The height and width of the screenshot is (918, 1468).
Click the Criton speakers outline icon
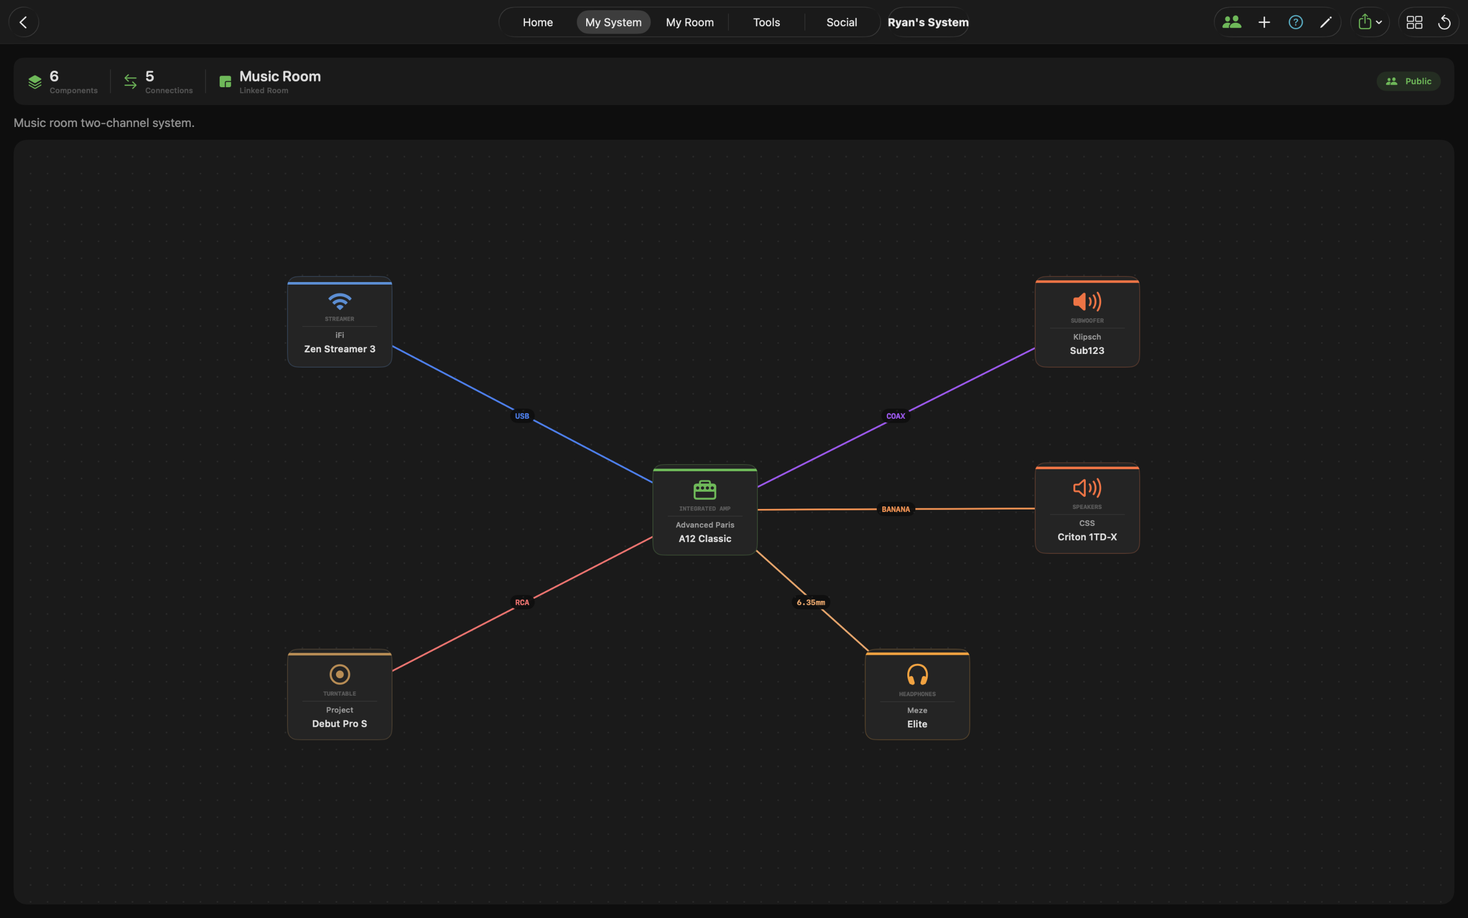1086,488
